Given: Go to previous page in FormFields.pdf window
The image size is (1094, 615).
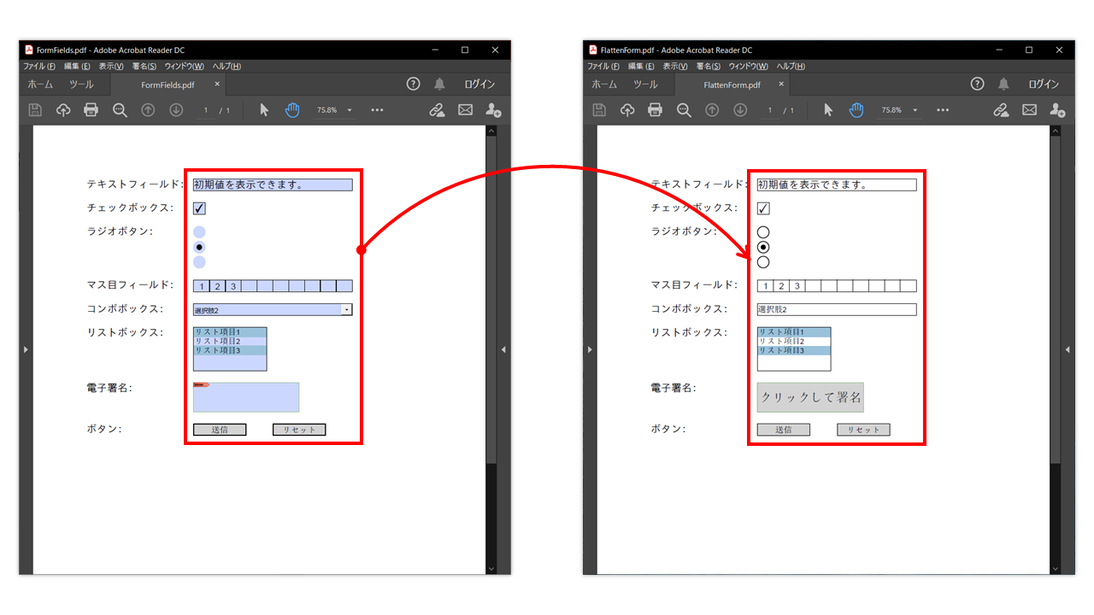Looking at the screenshot, I should tap(148, 110).
